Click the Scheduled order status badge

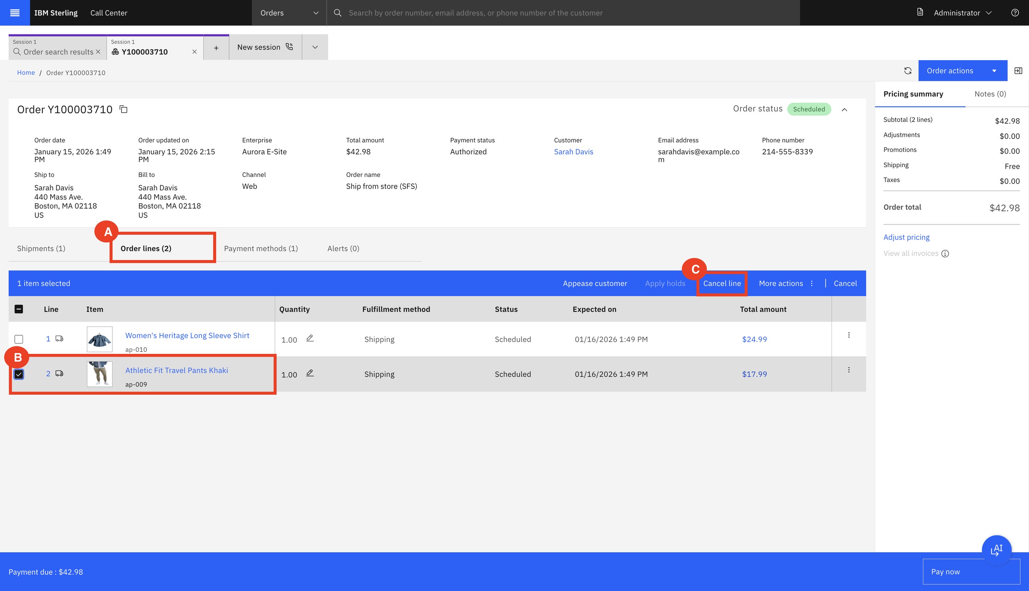pyautogui.click(x=809, y=109)
